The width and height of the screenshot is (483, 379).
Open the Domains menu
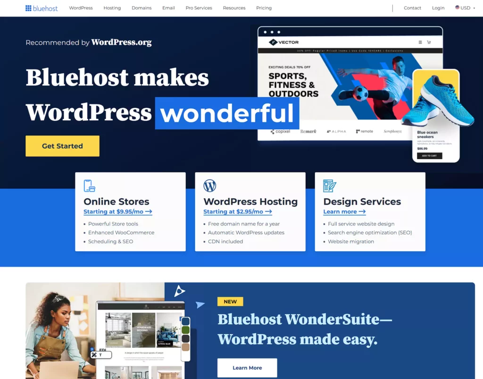[x=142, y=8]
